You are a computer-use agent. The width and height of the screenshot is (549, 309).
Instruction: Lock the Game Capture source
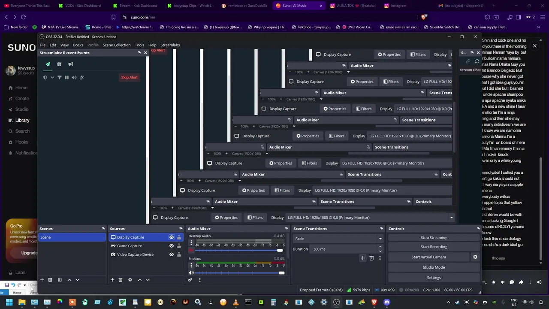(x=179, y=246)
